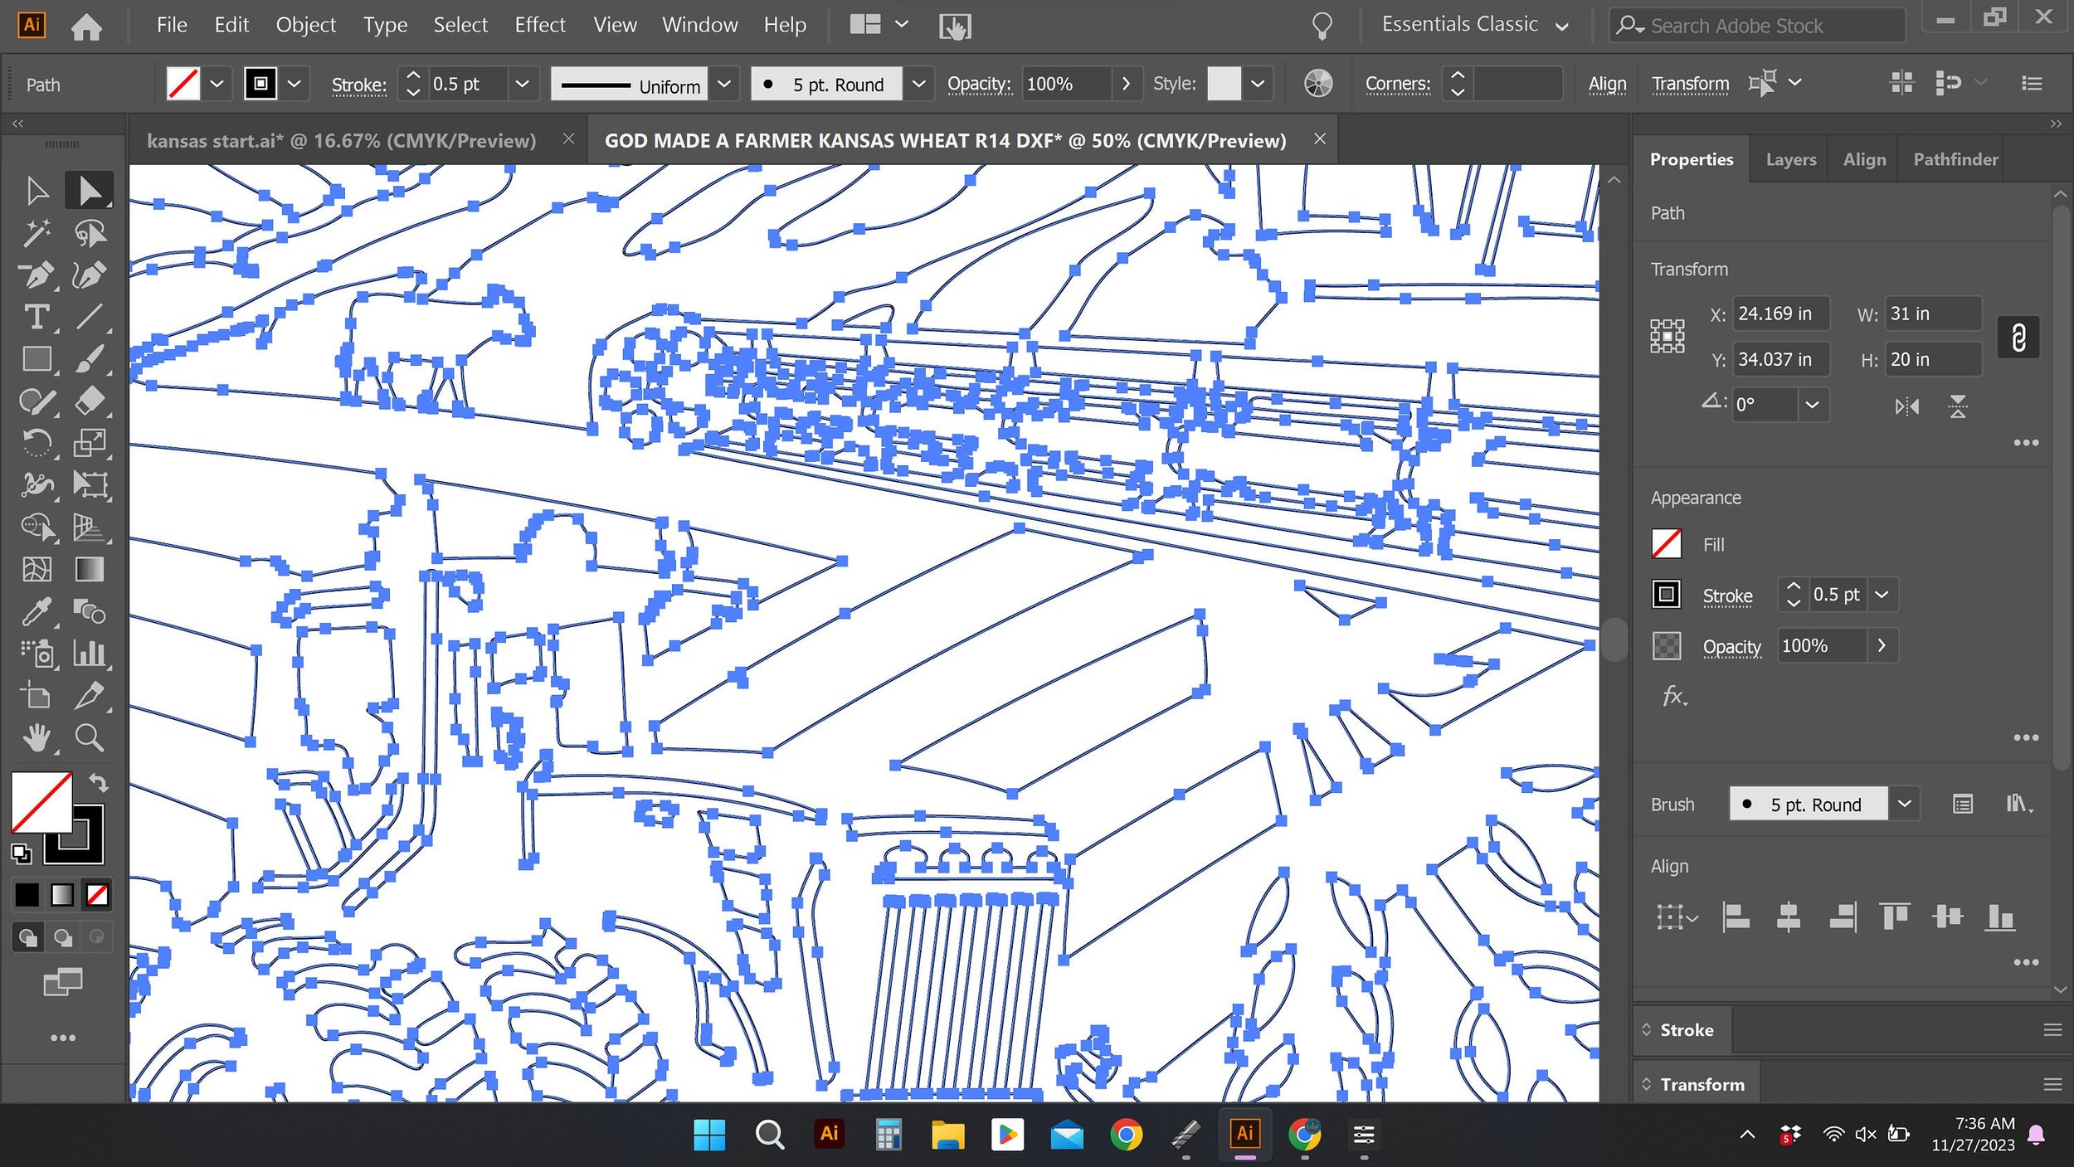Select the Artboard tool
Screen dimensions: 2074x1167
(37, 696)
